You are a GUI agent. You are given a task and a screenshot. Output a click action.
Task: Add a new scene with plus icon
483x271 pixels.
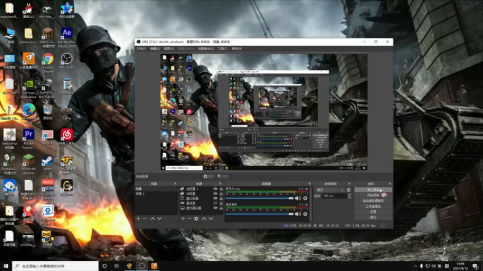click(x=138, y=219)
